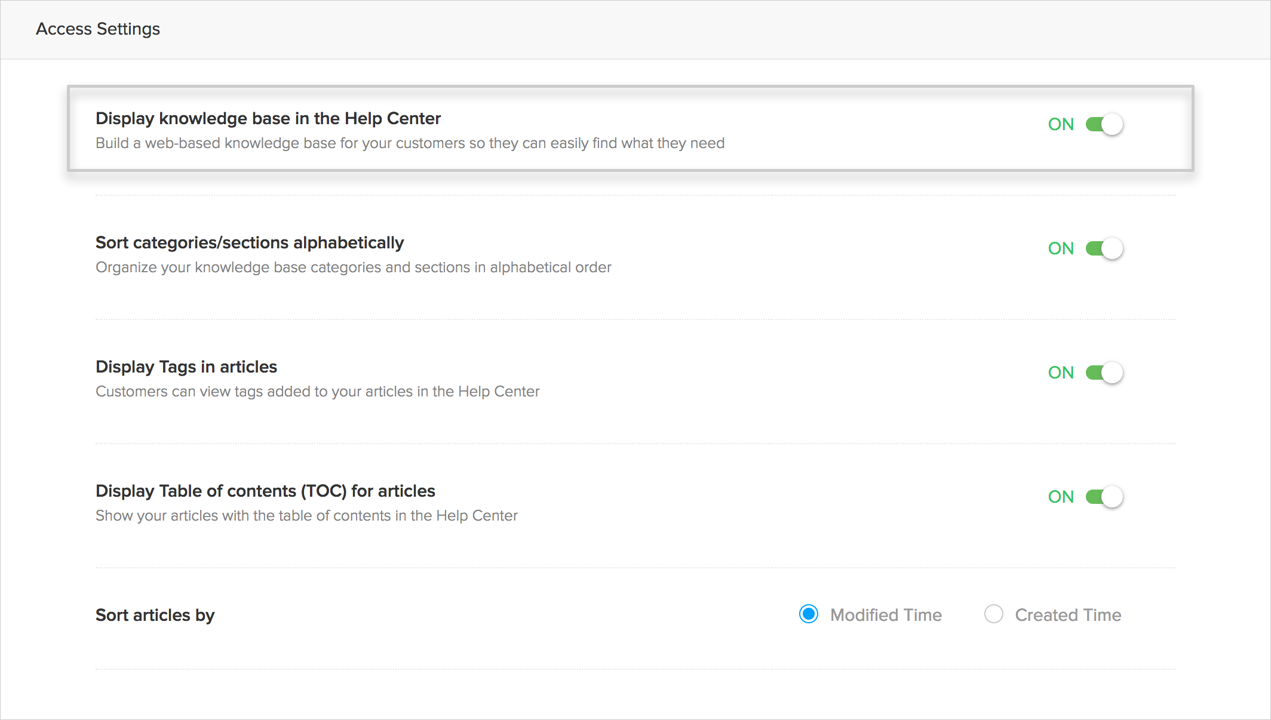The image size is (1271, 720).
Task: Click the Display Tags in articles heading
Action: [x=186, y=367]
